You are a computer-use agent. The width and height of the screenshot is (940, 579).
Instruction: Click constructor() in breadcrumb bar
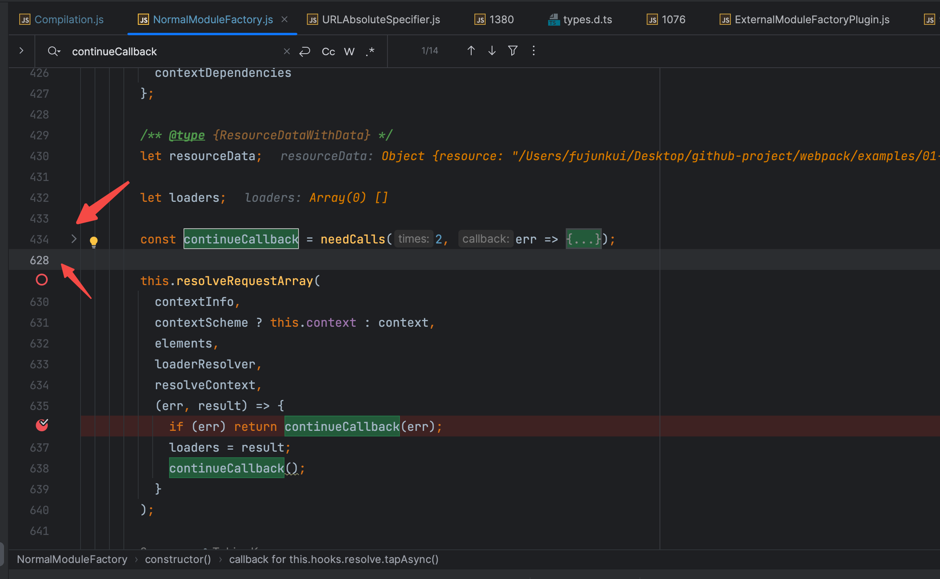178,559
